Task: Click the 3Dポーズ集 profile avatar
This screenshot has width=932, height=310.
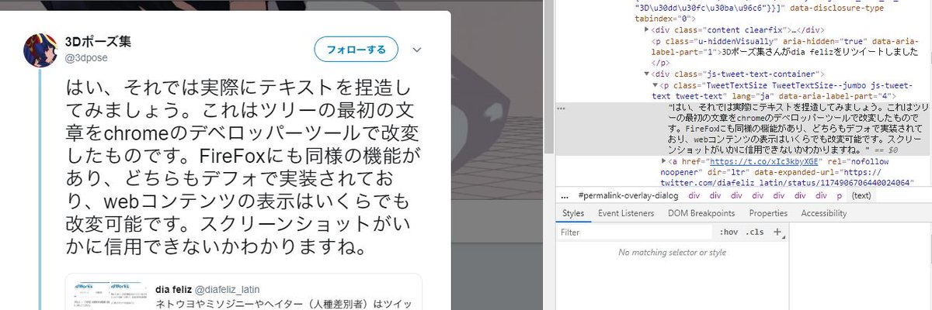Action: tap(39, 50)
